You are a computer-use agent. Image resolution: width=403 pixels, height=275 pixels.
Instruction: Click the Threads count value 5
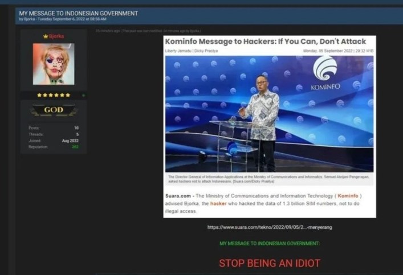tap(77, 134)
